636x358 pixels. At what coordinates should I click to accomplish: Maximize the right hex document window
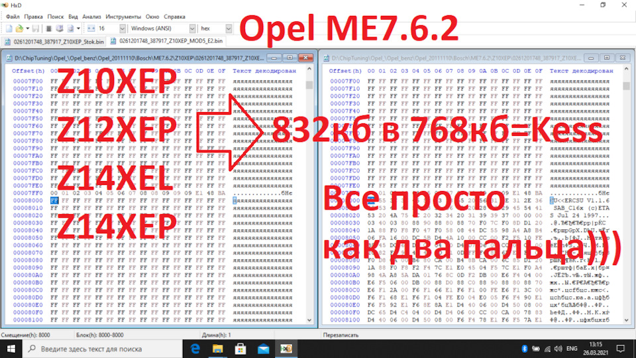(607, 58)
